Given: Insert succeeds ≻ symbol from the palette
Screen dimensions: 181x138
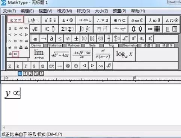Looking at the screenshot, I should (15, 34).
